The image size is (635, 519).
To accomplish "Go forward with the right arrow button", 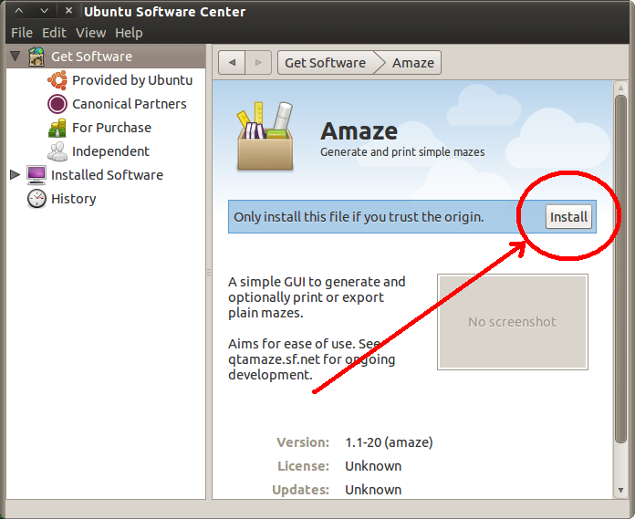I will [x=258, y=63].
